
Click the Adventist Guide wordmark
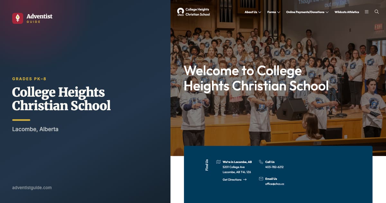[x=39, y=18]
